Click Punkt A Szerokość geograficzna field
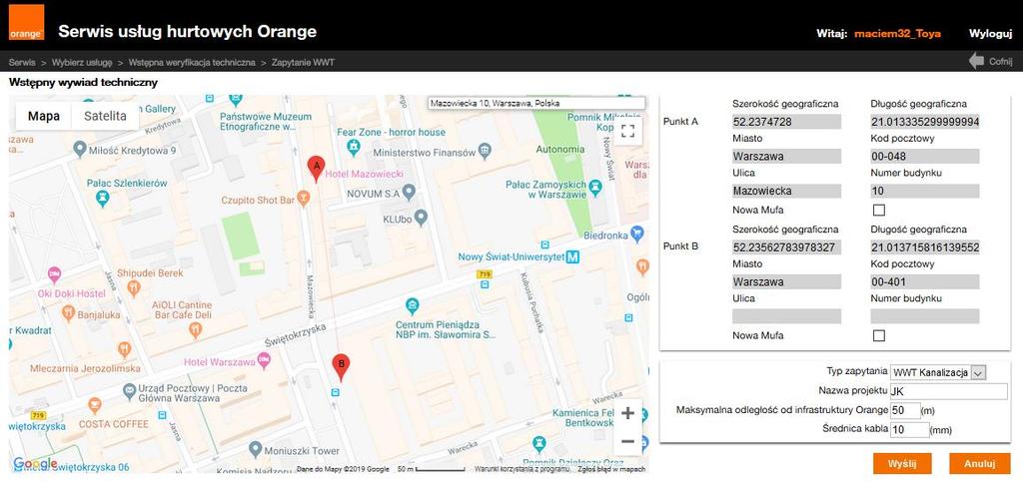 point(787,122)
